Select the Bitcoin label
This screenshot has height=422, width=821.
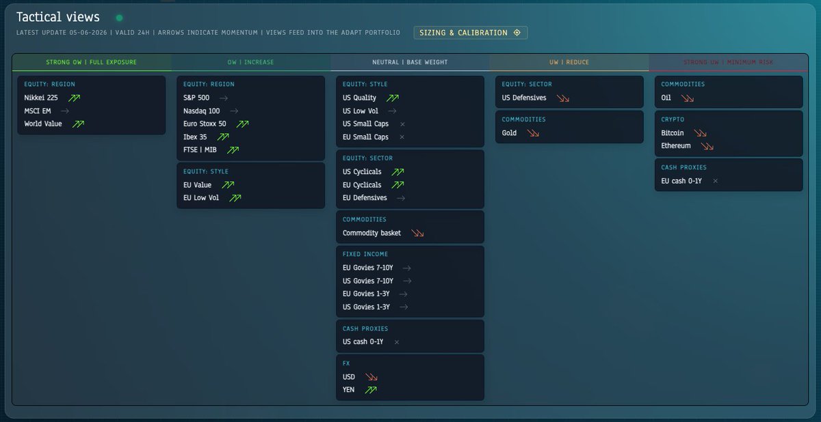click(x=673, y=133)
